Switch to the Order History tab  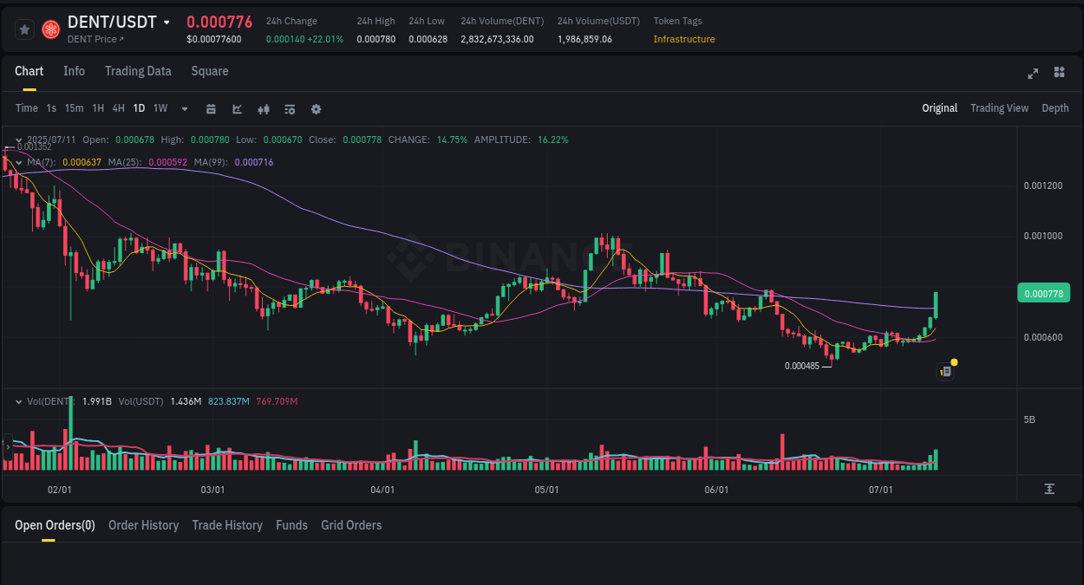coord(143,524)
